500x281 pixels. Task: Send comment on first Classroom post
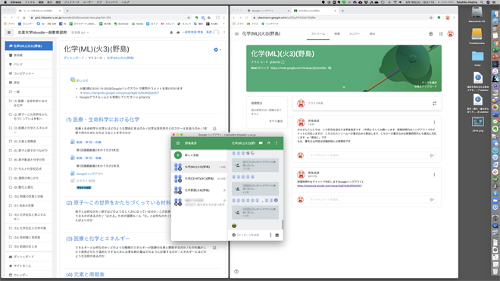432,155
